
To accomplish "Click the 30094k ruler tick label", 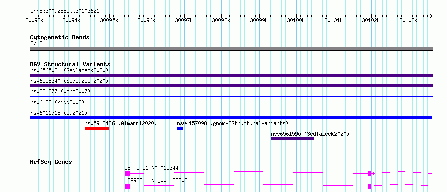I will (x=71, y=21).
